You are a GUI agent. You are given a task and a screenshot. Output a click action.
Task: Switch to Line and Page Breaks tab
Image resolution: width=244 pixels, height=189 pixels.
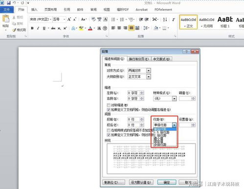139,59
